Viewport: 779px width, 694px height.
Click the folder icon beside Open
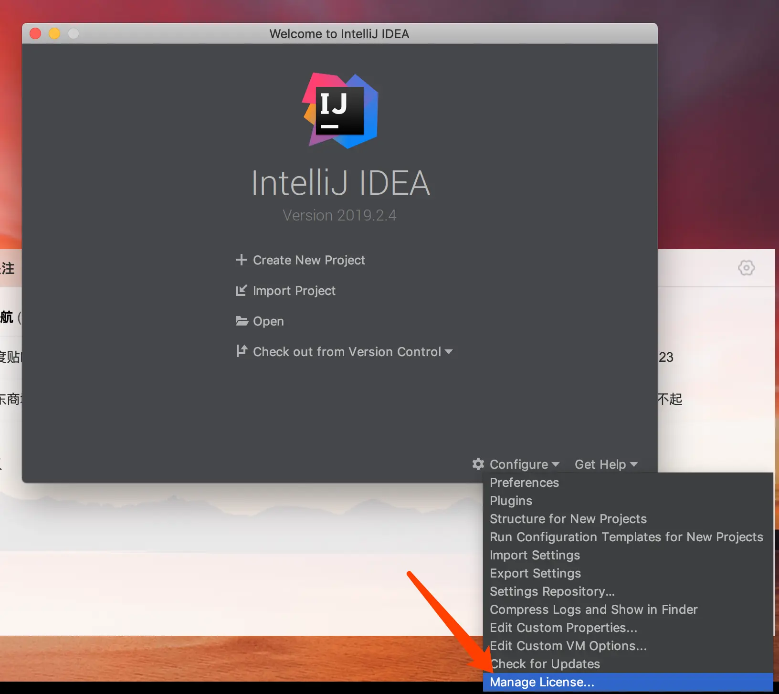tap(242, 321)
